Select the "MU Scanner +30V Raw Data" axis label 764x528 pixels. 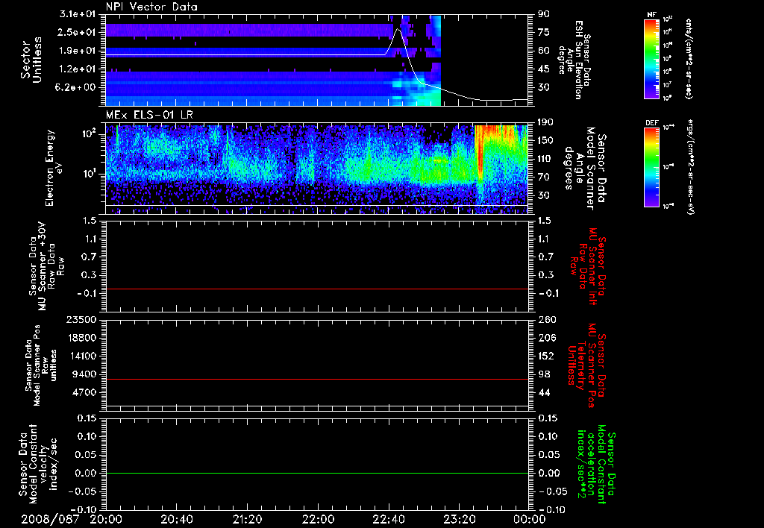47,266
